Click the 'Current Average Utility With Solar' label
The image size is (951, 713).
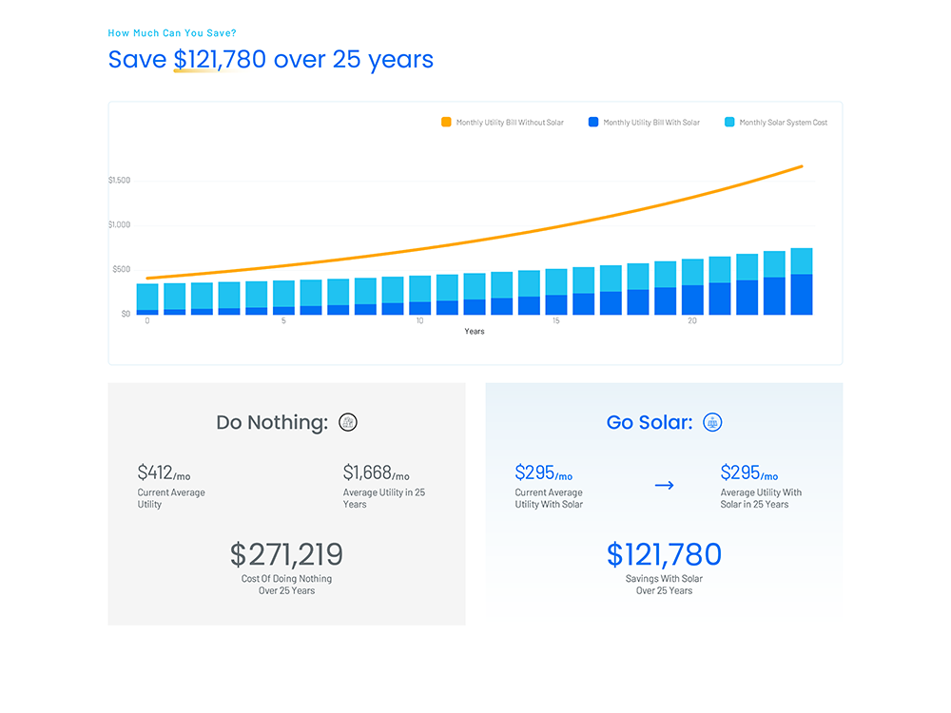[x=549, y=498]
